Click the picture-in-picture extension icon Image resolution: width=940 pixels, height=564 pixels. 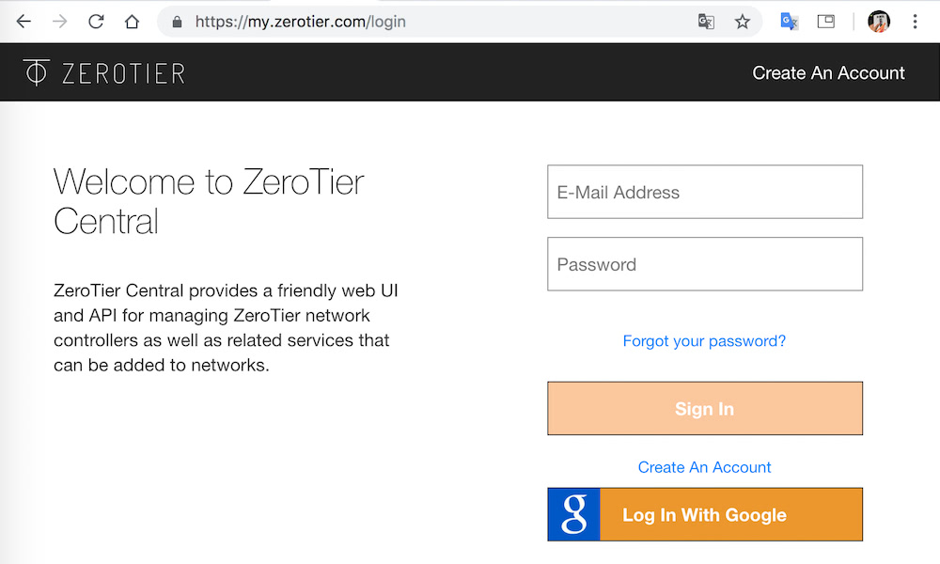coord(826,22)
